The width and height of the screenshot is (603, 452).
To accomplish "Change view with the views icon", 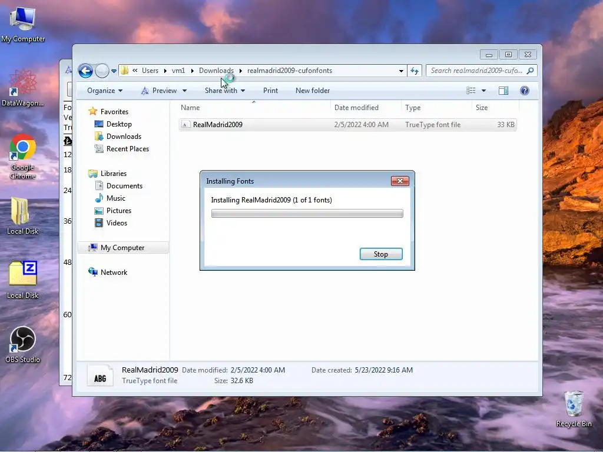I will [x=471, y=91].
